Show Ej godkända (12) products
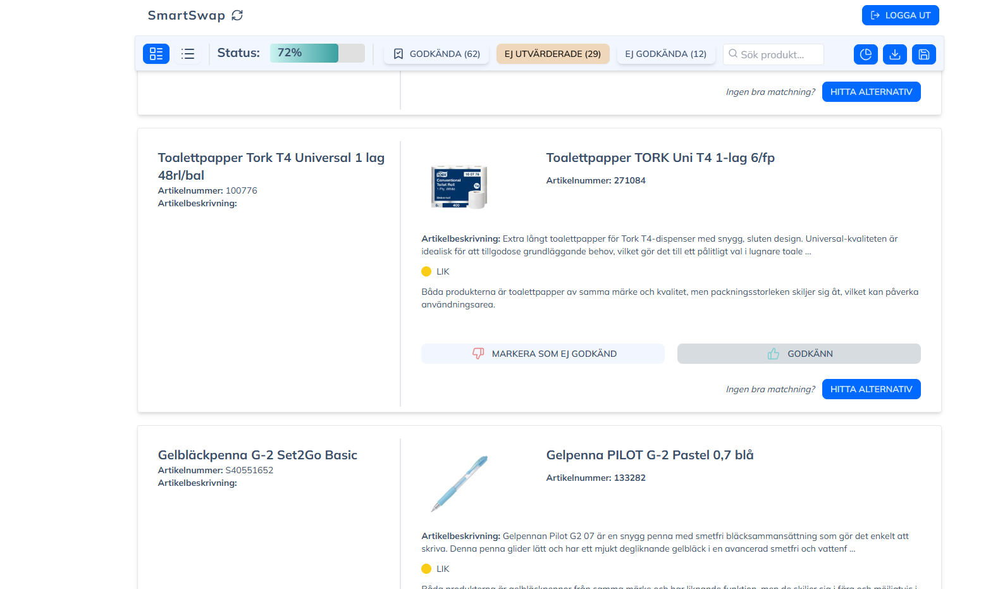The image size is (993, 589). [x=665, y=54]
